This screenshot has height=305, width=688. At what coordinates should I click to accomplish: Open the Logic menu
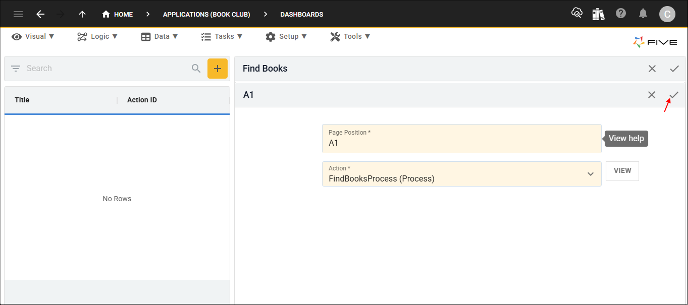point(97,36)
